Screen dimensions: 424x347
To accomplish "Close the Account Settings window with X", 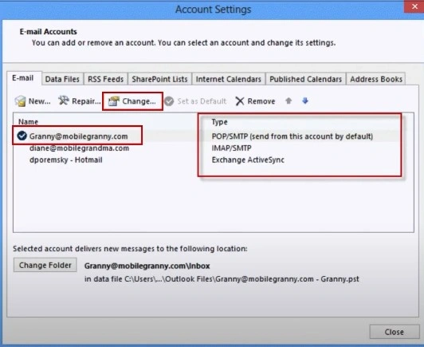I will (414, 6).
